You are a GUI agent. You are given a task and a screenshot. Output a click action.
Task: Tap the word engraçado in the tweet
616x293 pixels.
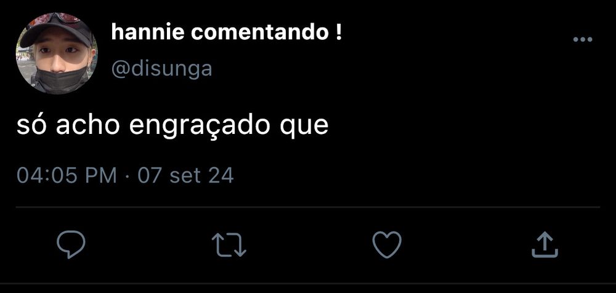199,126
